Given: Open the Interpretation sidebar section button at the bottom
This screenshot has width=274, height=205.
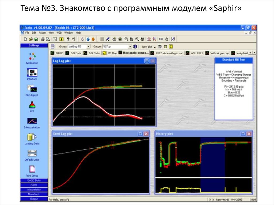Looking at the screenshot, I should (x=34, y=190).
